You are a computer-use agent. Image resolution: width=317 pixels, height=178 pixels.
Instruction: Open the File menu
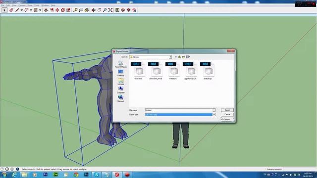point(2,5)
